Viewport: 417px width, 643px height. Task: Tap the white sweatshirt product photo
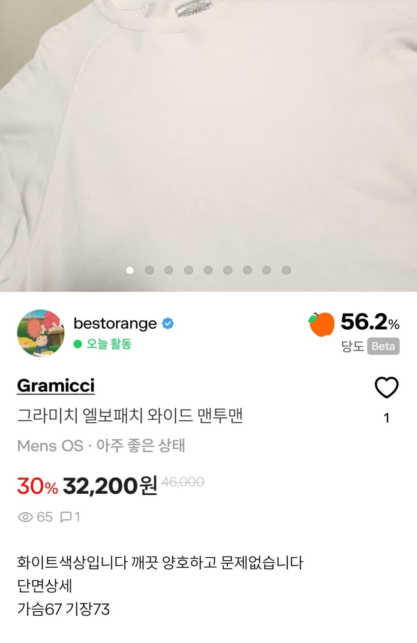pos(208,137)
